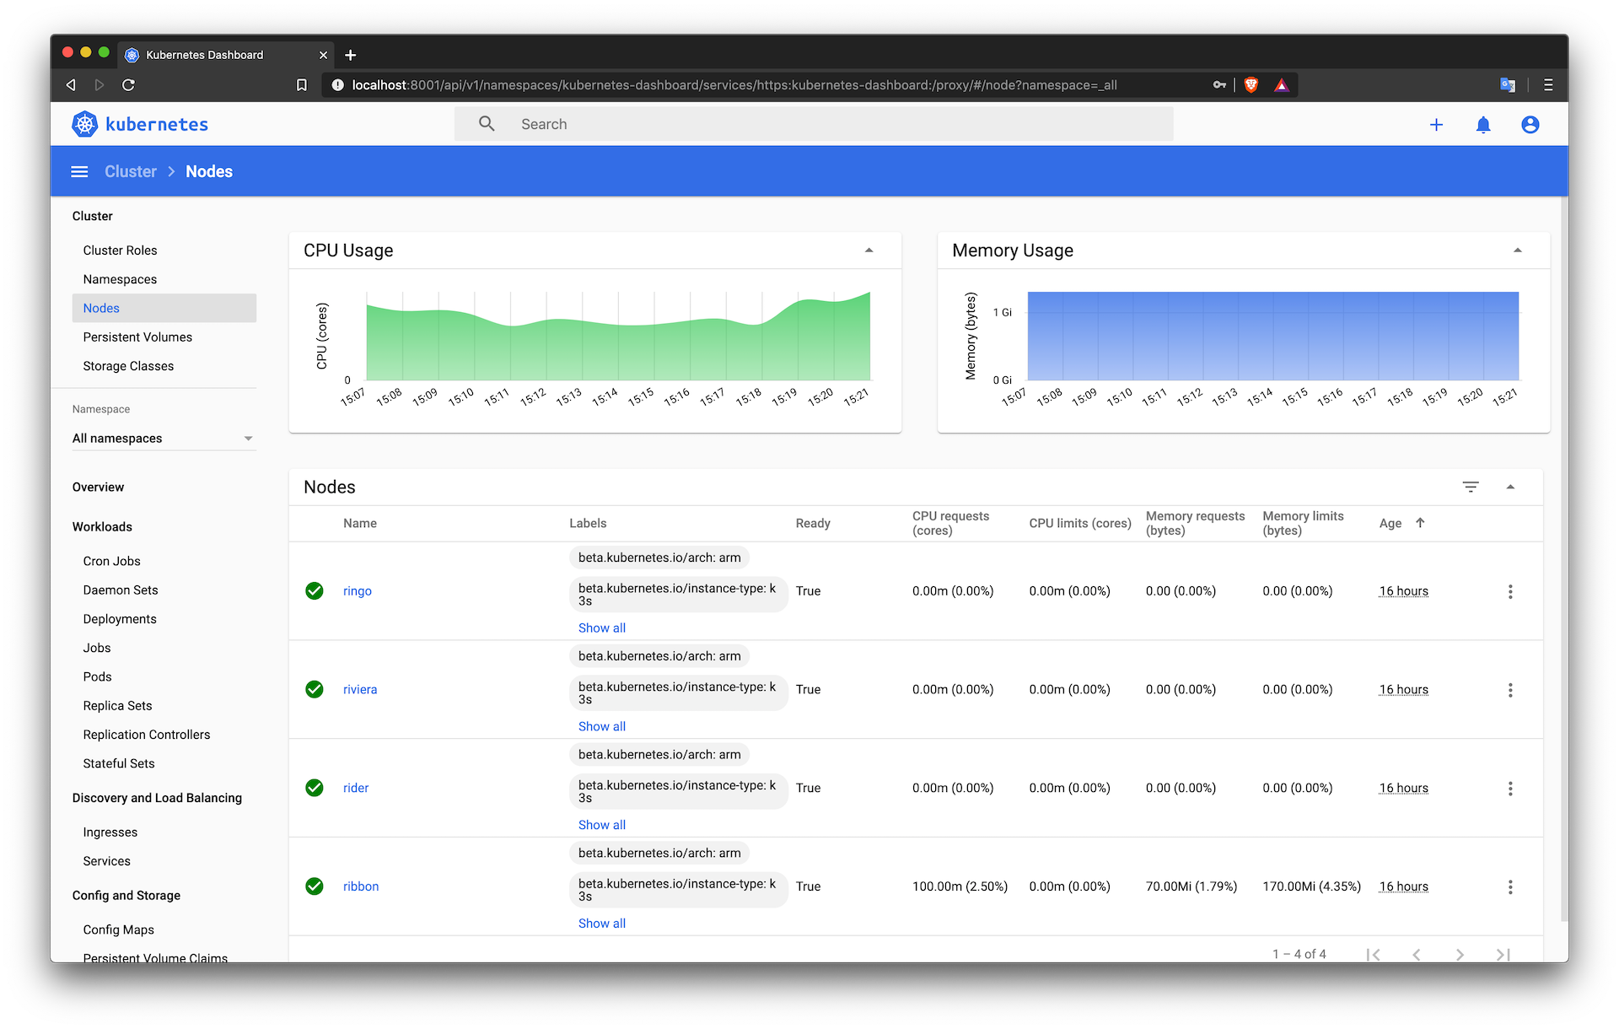Click the browser address bar URL
1619x1029 pixels.
tap(734, 85)
